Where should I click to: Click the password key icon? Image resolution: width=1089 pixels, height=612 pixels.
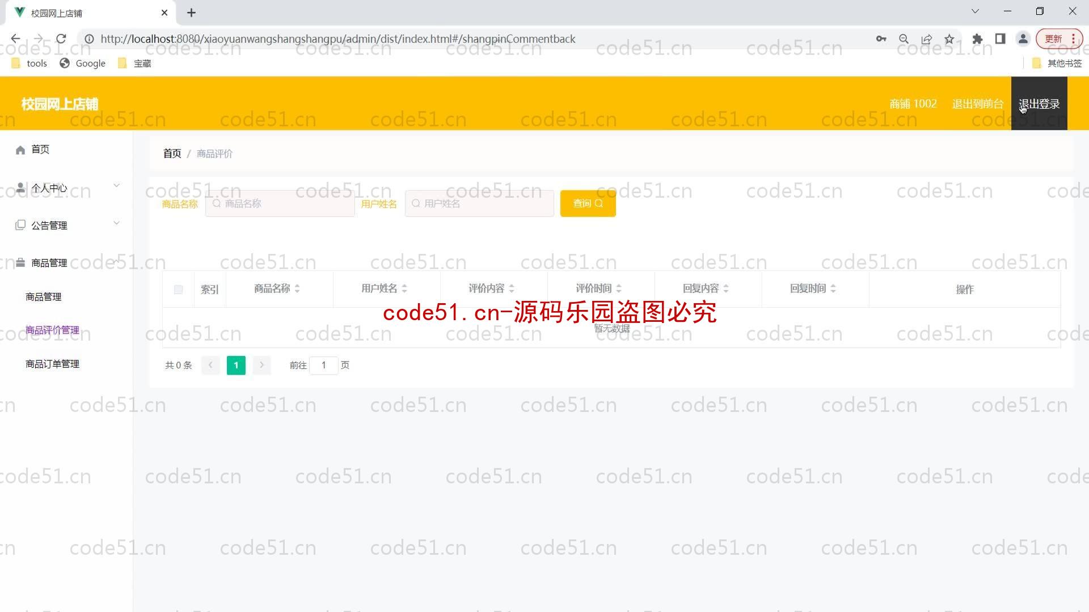pos(881,39)
